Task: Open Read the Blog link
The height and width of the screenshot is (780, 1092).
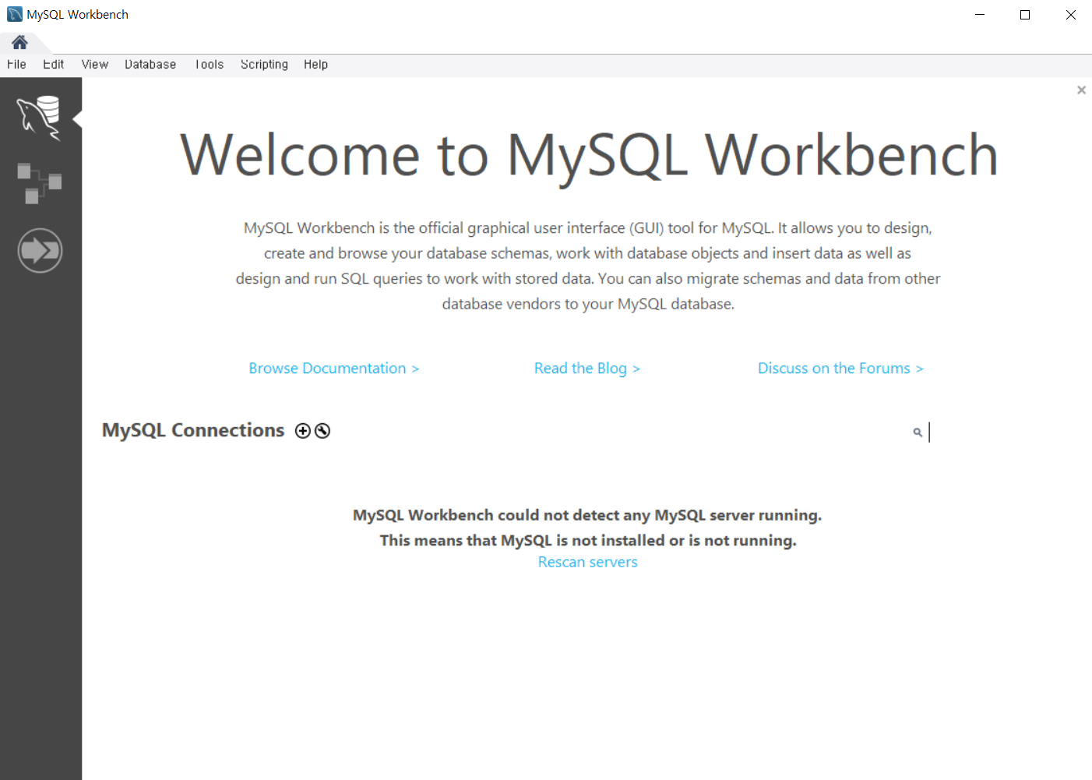Action: coord(587,369)
